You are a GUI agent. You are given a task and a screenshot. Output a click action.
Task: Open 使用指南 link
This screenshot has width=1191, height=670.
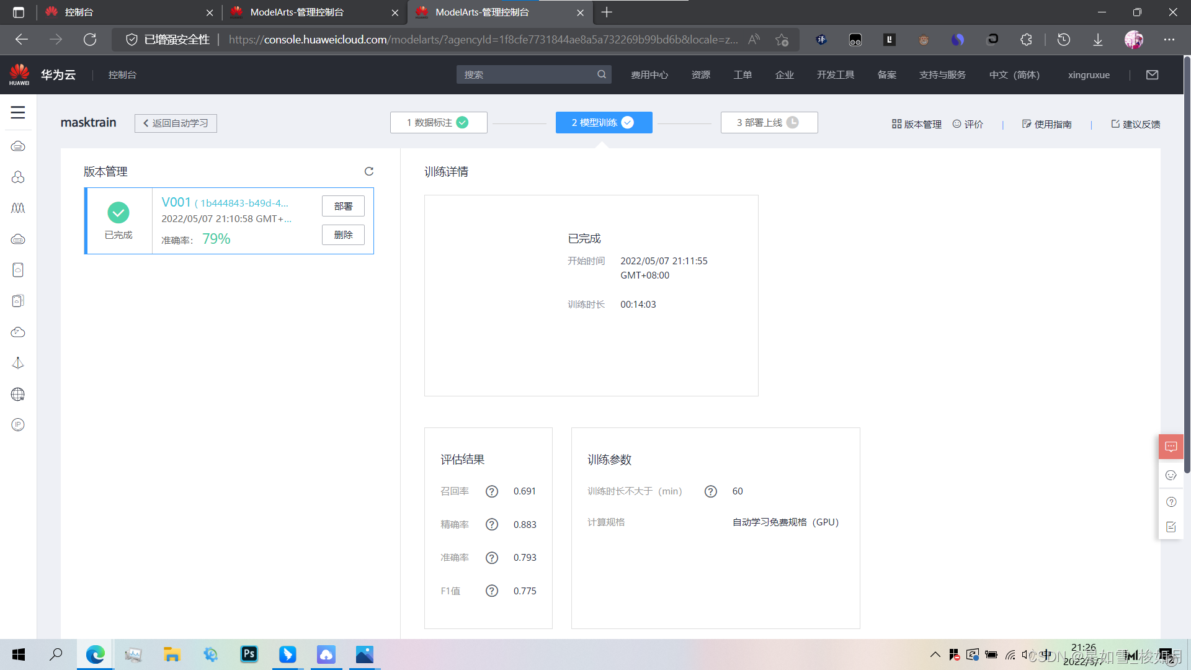(1046, 124)
